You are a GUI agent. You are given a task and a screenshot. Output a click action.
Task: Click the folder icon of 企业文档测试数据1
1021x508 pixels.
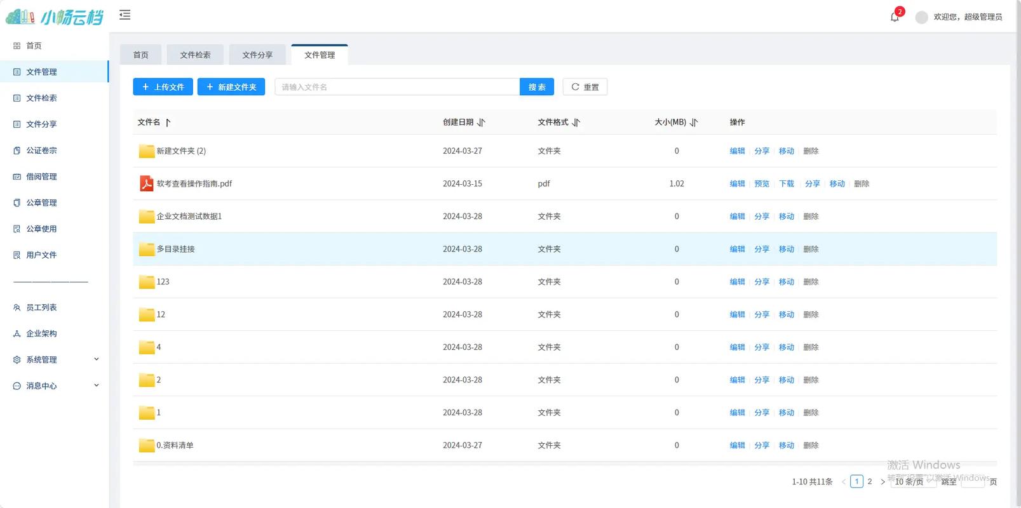tap(147, 217)
